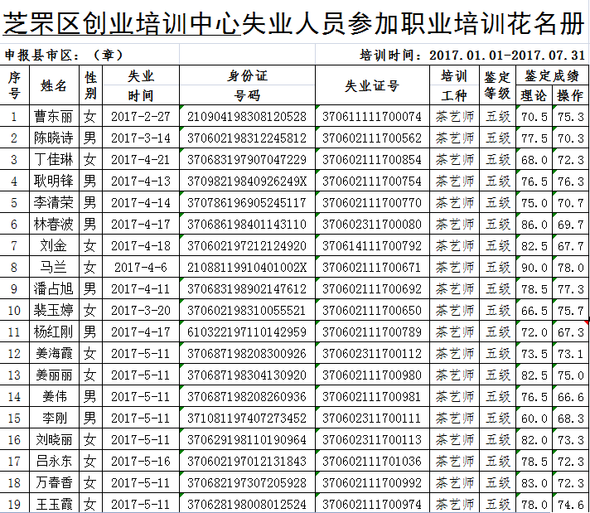Select the 鉴定成绩 header cell
This screenshot has width=590, height=513.
[552, 75]
